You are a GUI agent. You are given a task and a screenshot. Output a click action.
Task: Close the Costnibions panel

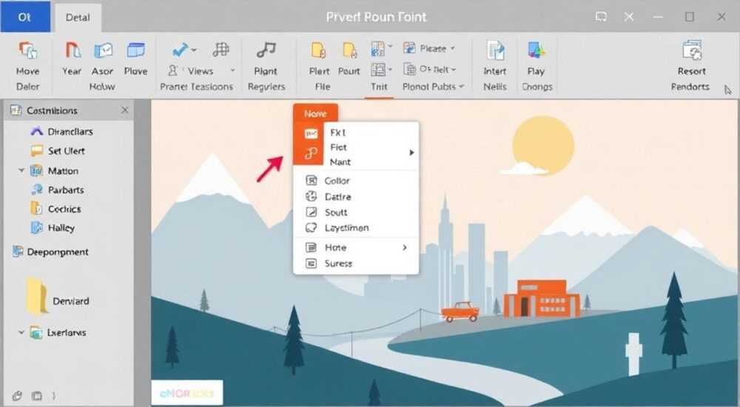[124, 110]
